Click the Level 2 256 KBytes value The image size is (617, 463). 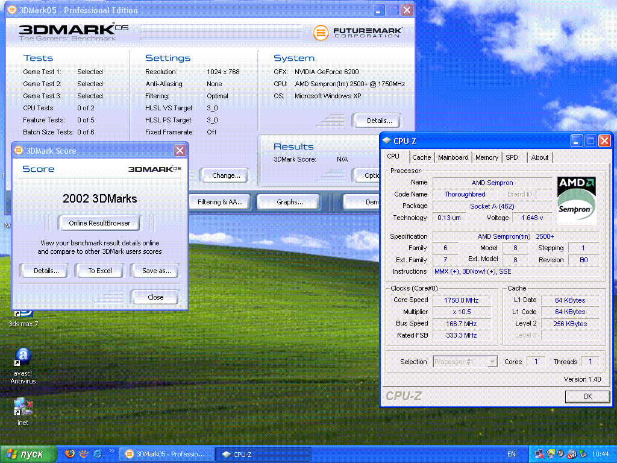tap(570, 324)
